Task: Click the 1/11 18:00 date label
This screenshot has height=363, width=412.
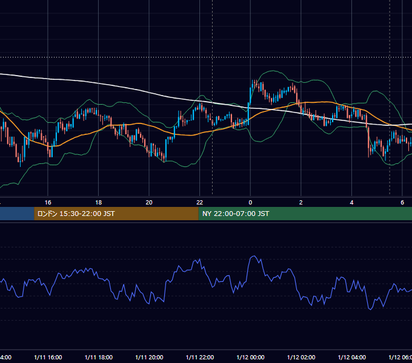Action: (99, 357)
